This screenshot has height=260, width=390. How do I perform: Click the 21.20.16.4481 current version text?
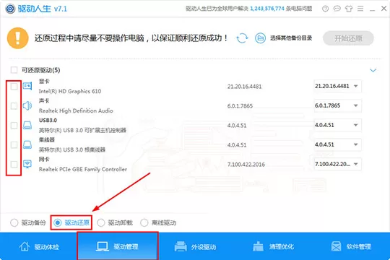(x=244, y=87)
